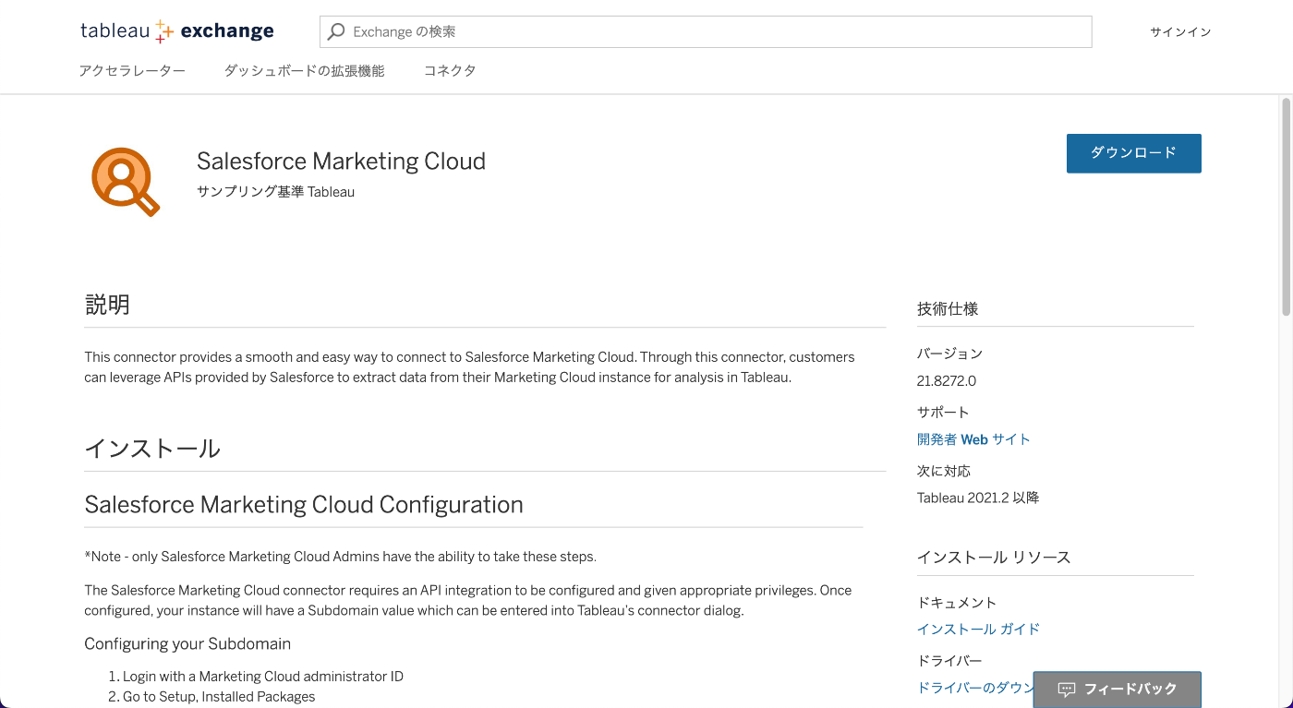Click the ダウンロード button
The height and width of the screenshot is (708, 1293).
tap(1134, 153)
